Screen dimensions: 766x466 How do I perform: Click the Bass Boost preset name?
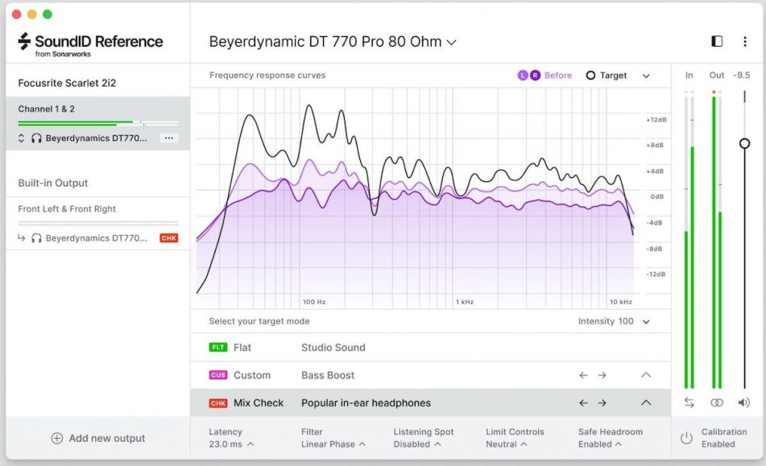[328, 375]
